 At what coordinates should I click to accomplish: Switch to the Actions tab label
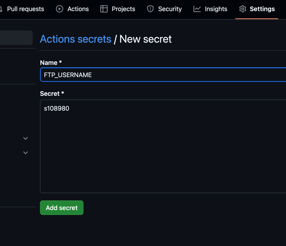point(78,9)
